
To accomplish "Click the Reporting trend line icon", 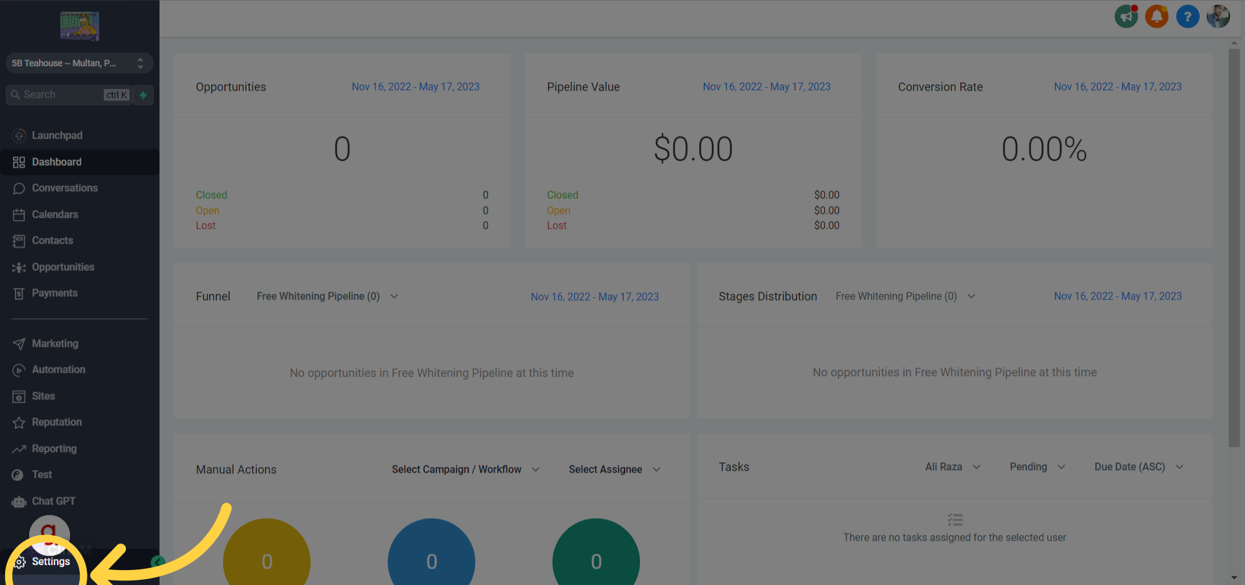I will click(19, 449).
